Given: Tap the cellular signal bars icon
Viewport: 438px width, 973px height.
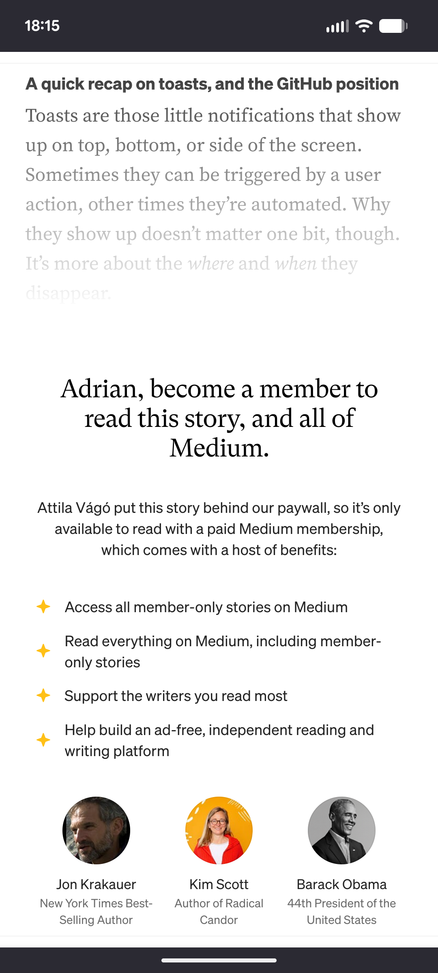Looking at the screenshot, I should (x=337, y=26).
